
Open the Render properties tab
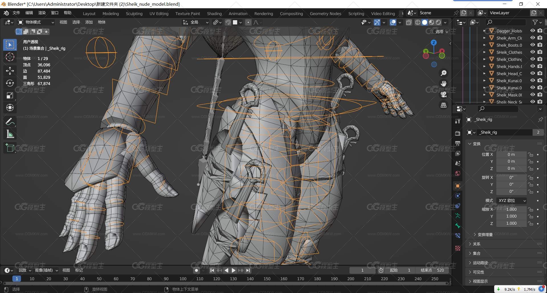[458, 133]
